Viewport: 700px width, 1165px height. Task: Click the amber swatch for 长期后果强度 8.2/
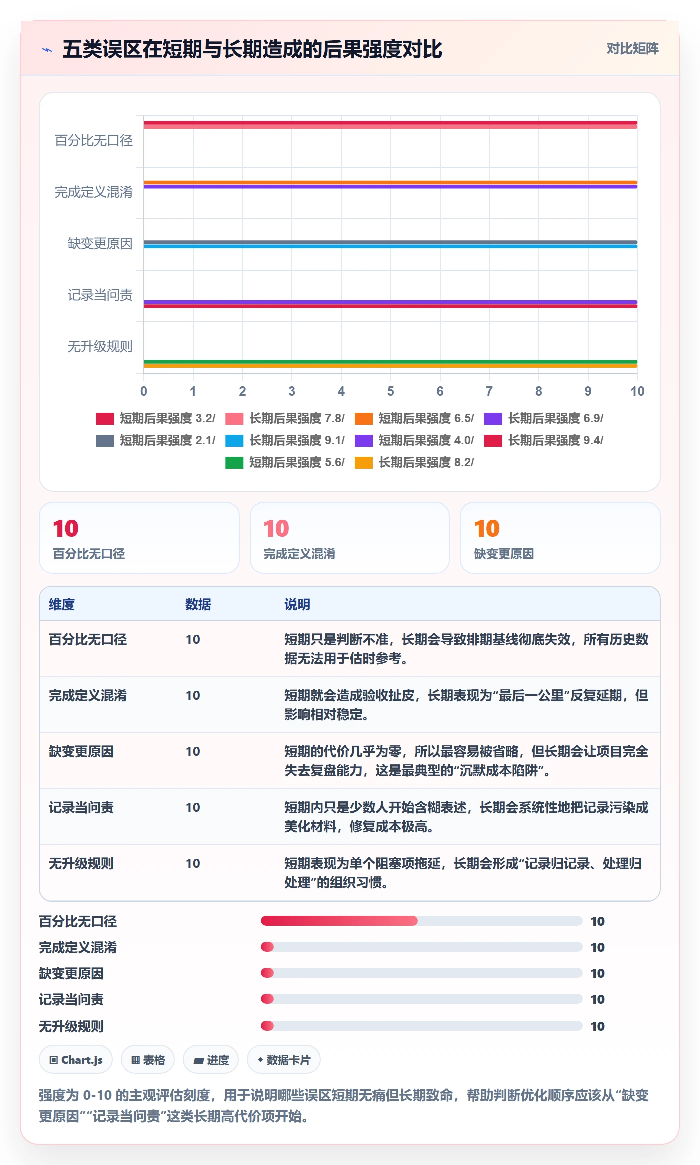point(363,462)
